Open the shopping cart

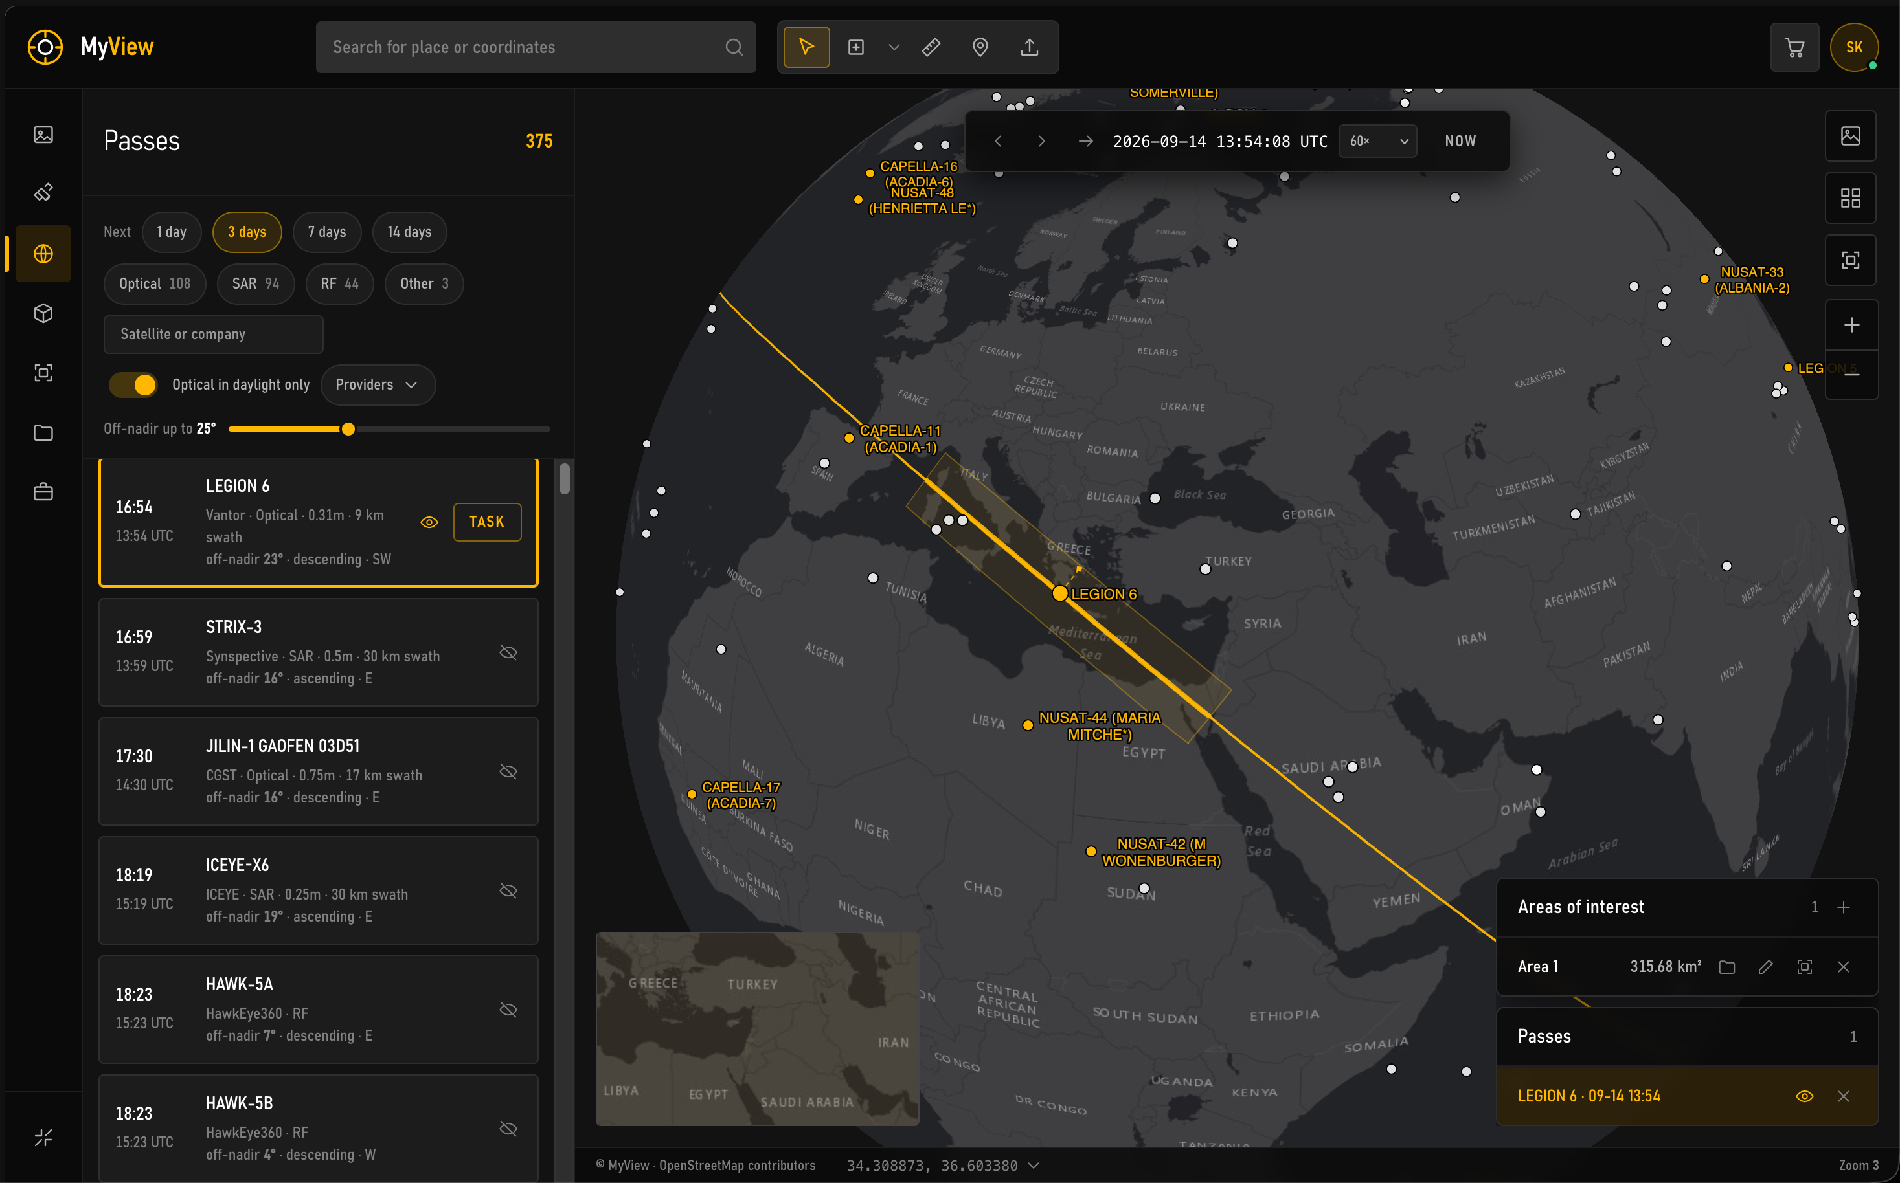(x=1794, y=48)
